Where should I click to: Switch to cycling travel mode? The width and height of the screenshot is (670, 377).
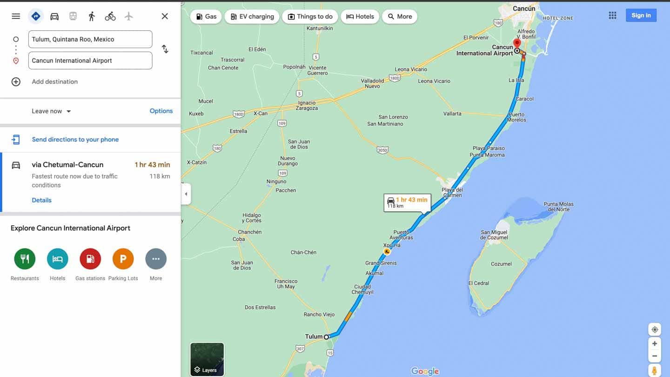click(x=110, y=16)
